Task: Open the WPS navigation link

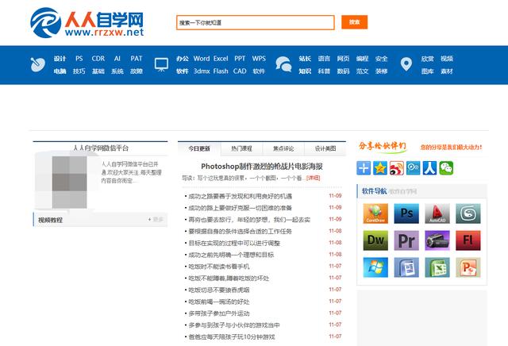Action: [259, 59]
